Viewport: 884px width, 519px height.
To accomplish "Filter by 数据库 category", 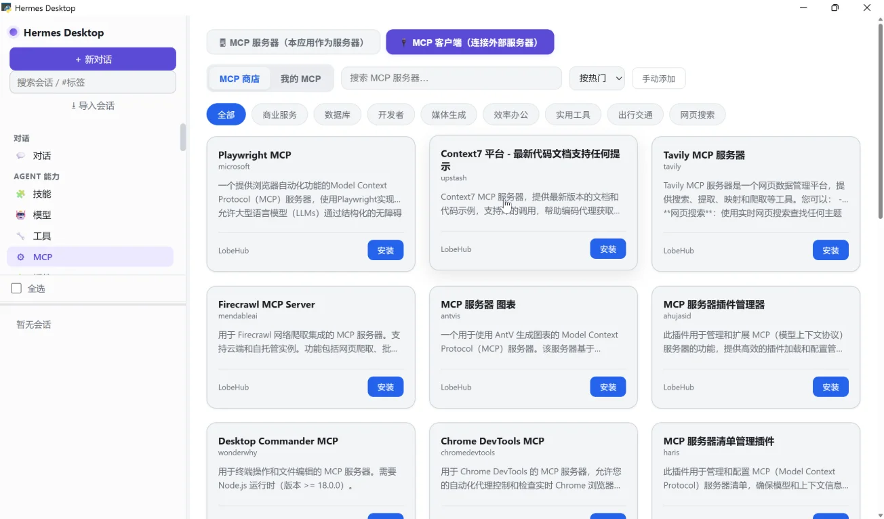I will [x=338, y=115].
